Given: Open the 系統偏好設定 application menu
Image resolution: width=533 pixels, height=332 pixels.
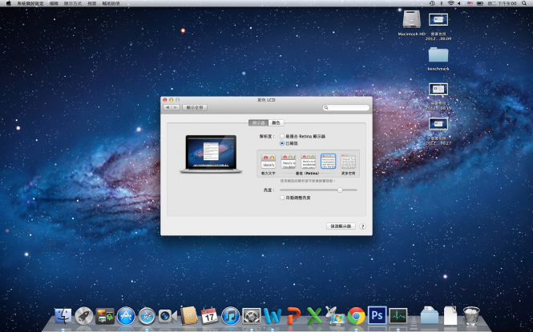Looking at the screenshot, I should click(30, 3).
